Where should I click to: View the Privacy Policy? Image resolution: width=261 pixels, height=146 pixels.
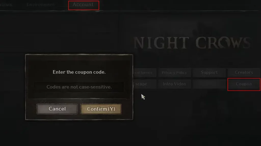point(174,72)
